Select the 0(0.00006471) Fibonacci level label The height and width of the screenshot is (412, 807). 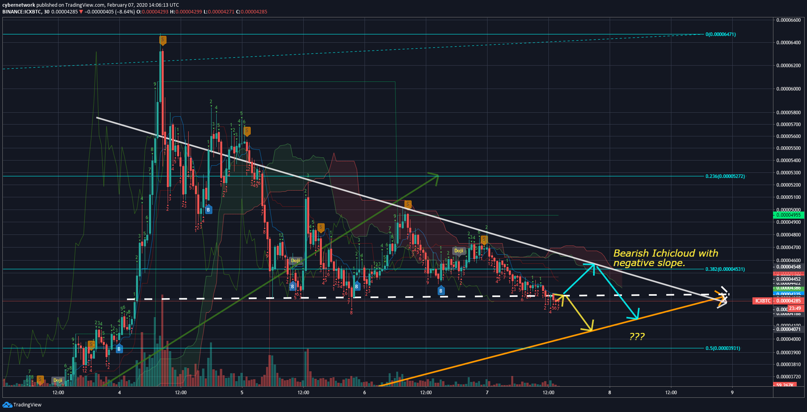[x=720, y=34]
